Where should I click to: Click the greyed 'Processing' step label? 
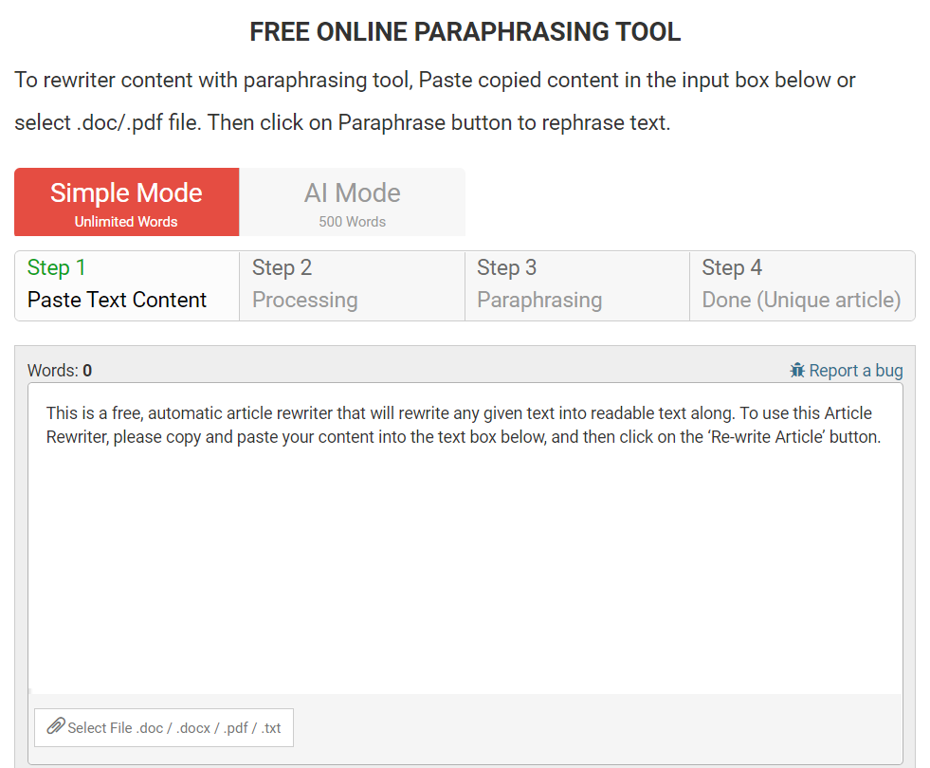pyautogui.click(x=304, y=301)
